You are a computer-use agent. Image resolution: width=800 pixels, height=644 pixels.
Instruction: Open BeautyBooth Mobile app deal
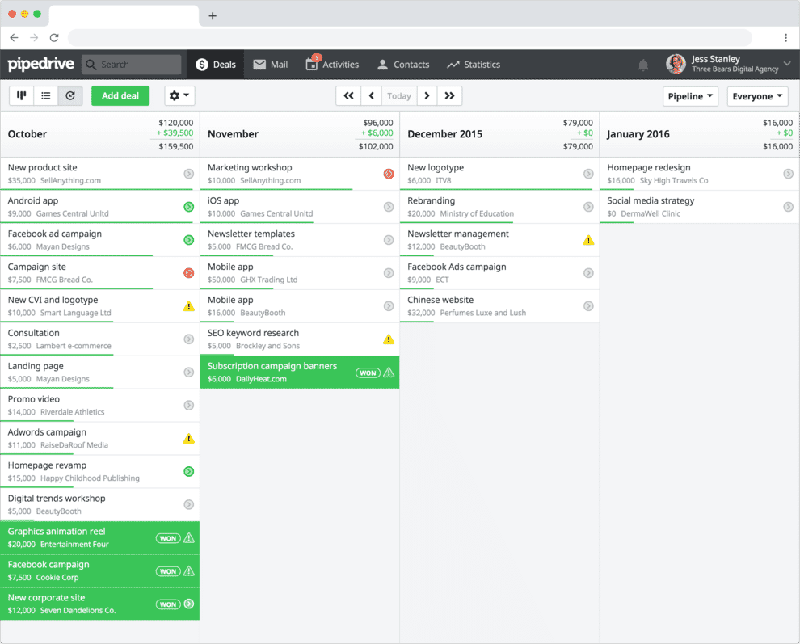tap(300, 306)
